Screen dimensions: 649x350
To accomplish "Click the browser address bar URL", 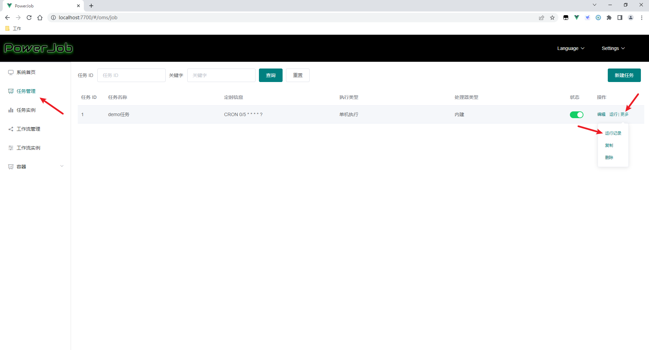I will (x=88, y=18).
